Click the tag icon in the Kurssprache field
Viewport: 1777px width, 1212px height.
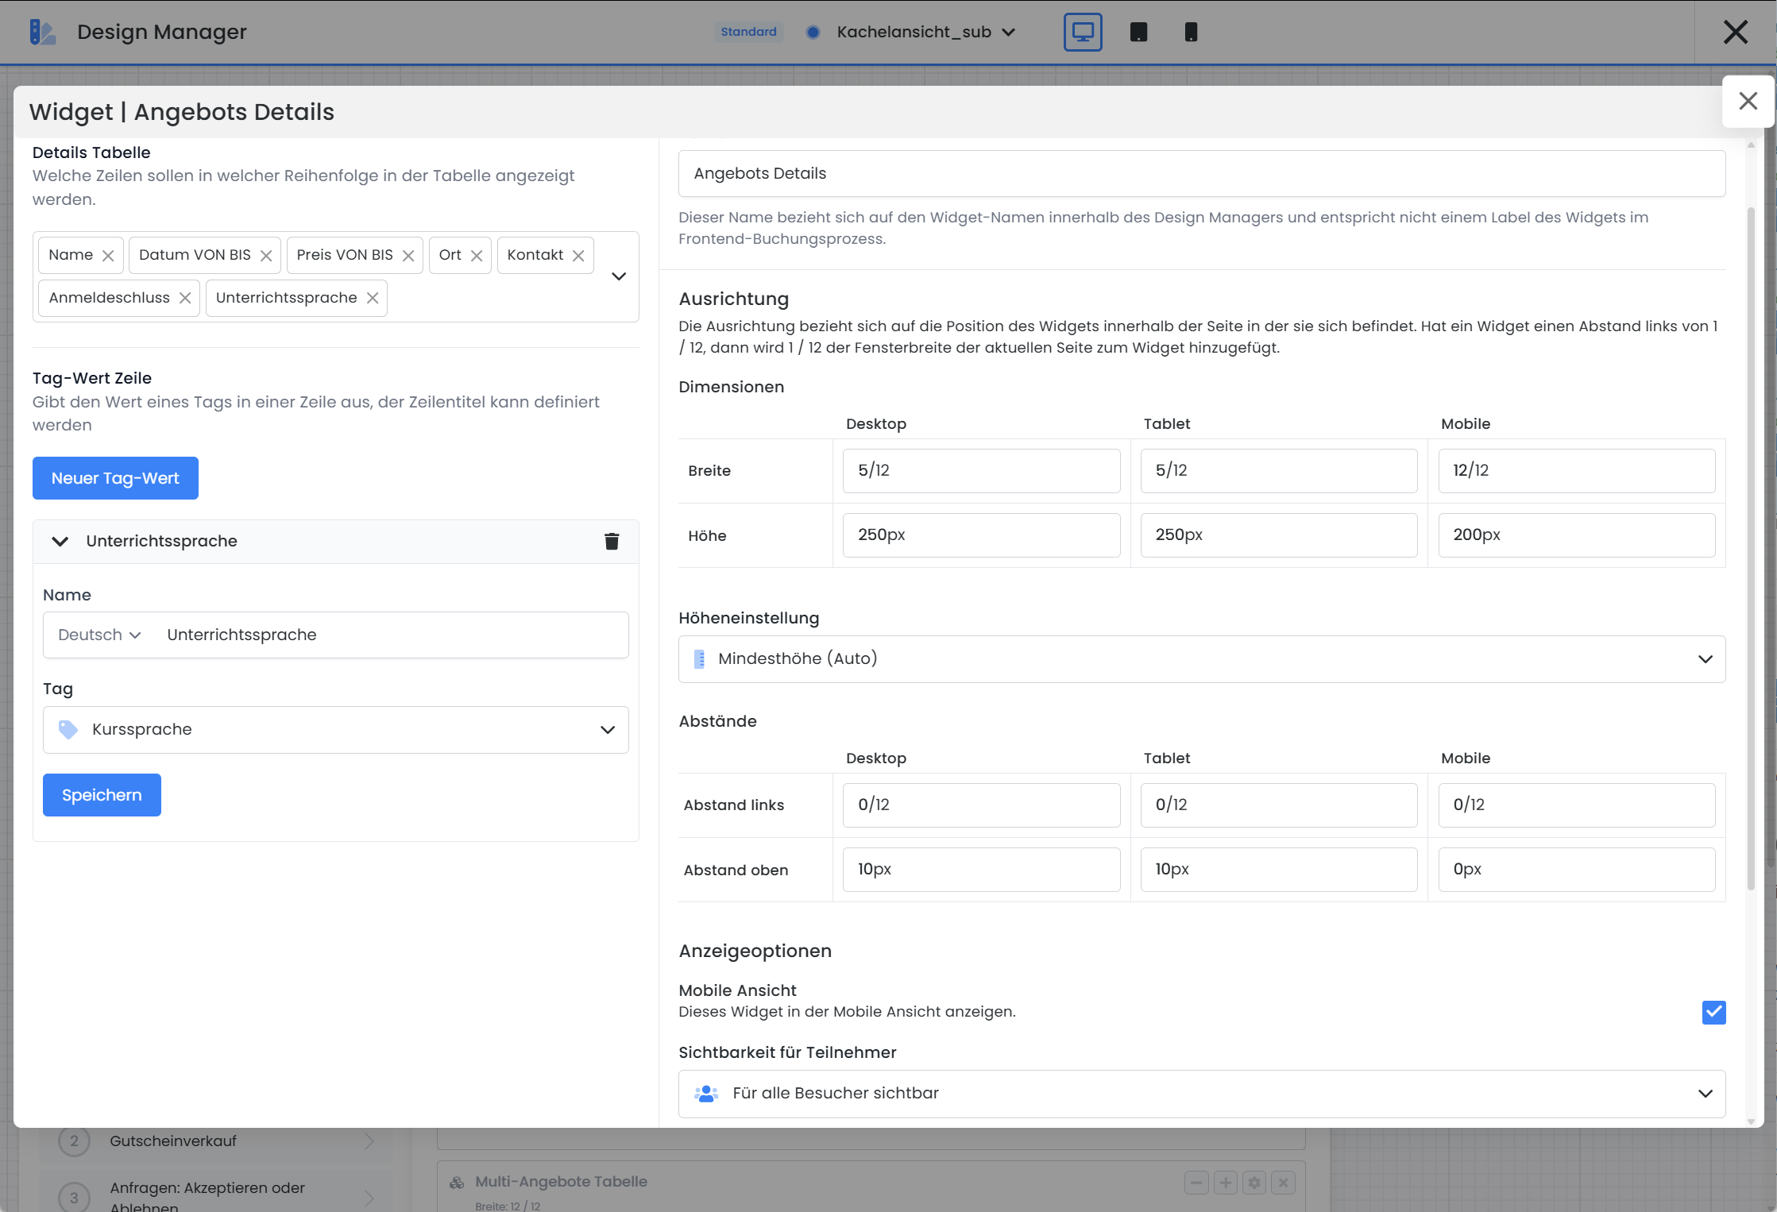point(68,729)
